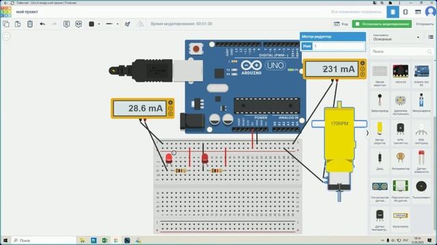Click the browser reload icon
This screenshot has width=437, height=245.
(12, 3)
